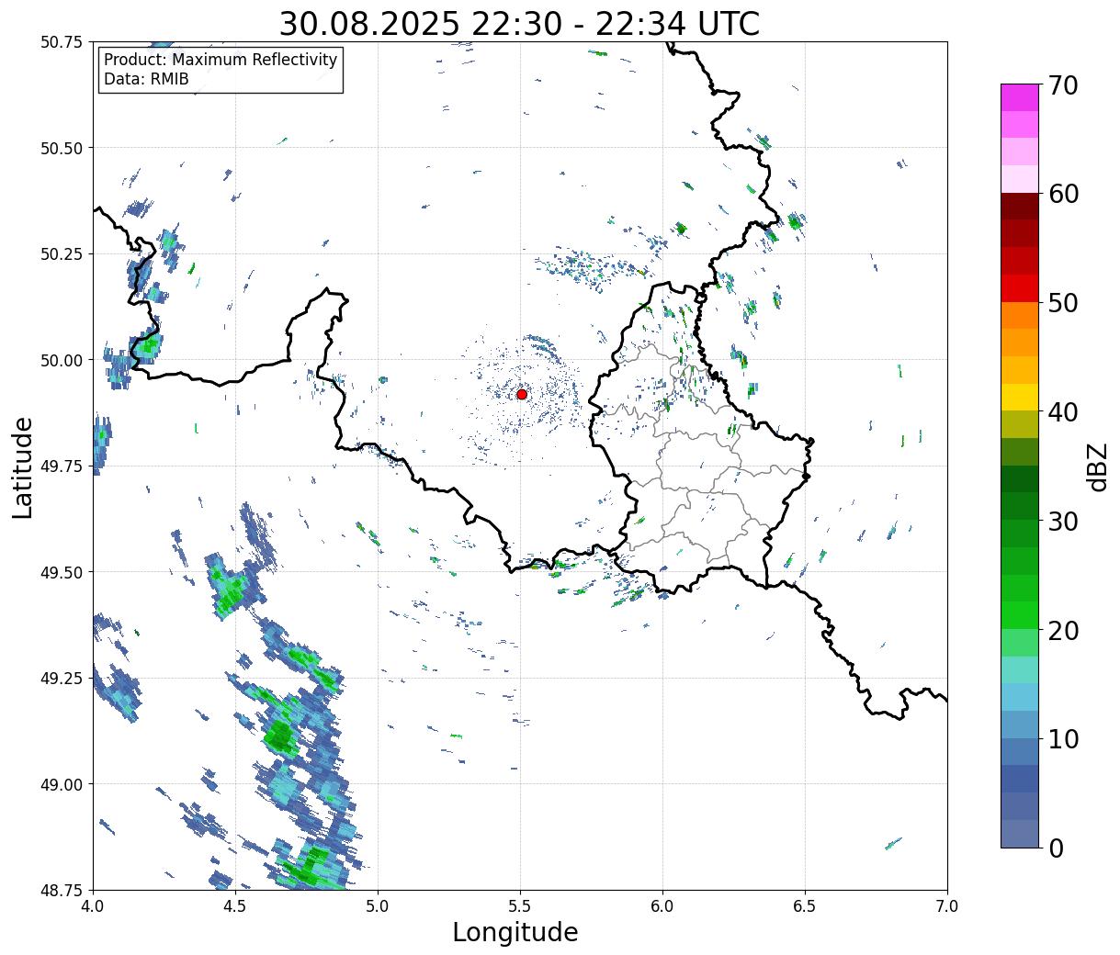Image resolution: width=1120 pixels, height=955 pixels.
Task: Click the colorbar tick label 60
Action: point(1062,194)
